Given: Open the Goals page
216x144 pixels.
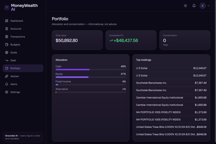Looking at the screenshot, I should point(23,53).
